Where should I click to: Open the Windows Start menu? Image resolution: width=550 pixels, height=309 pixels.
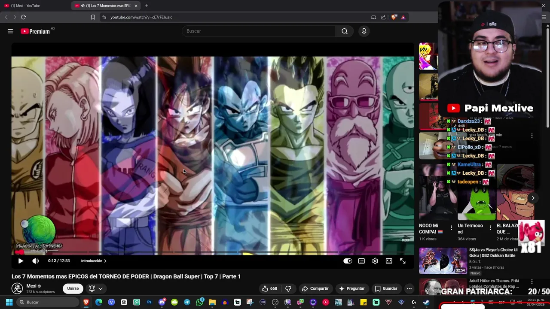pyautogui.click(x=9, y=302)
